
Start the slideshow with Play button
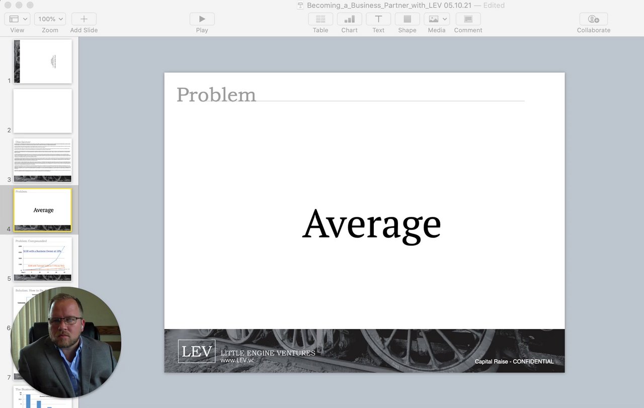coord(202,19)
